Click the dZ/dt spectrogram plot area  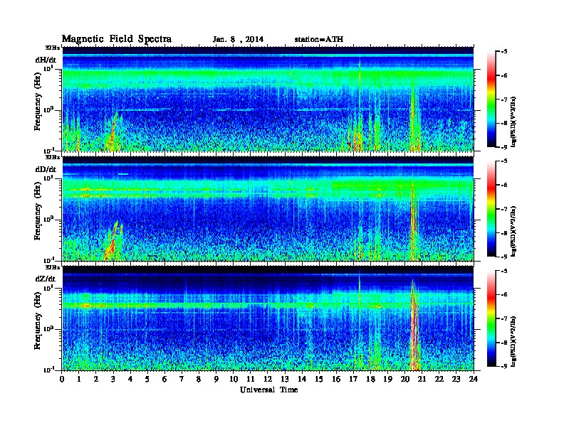tap(268, 318)
